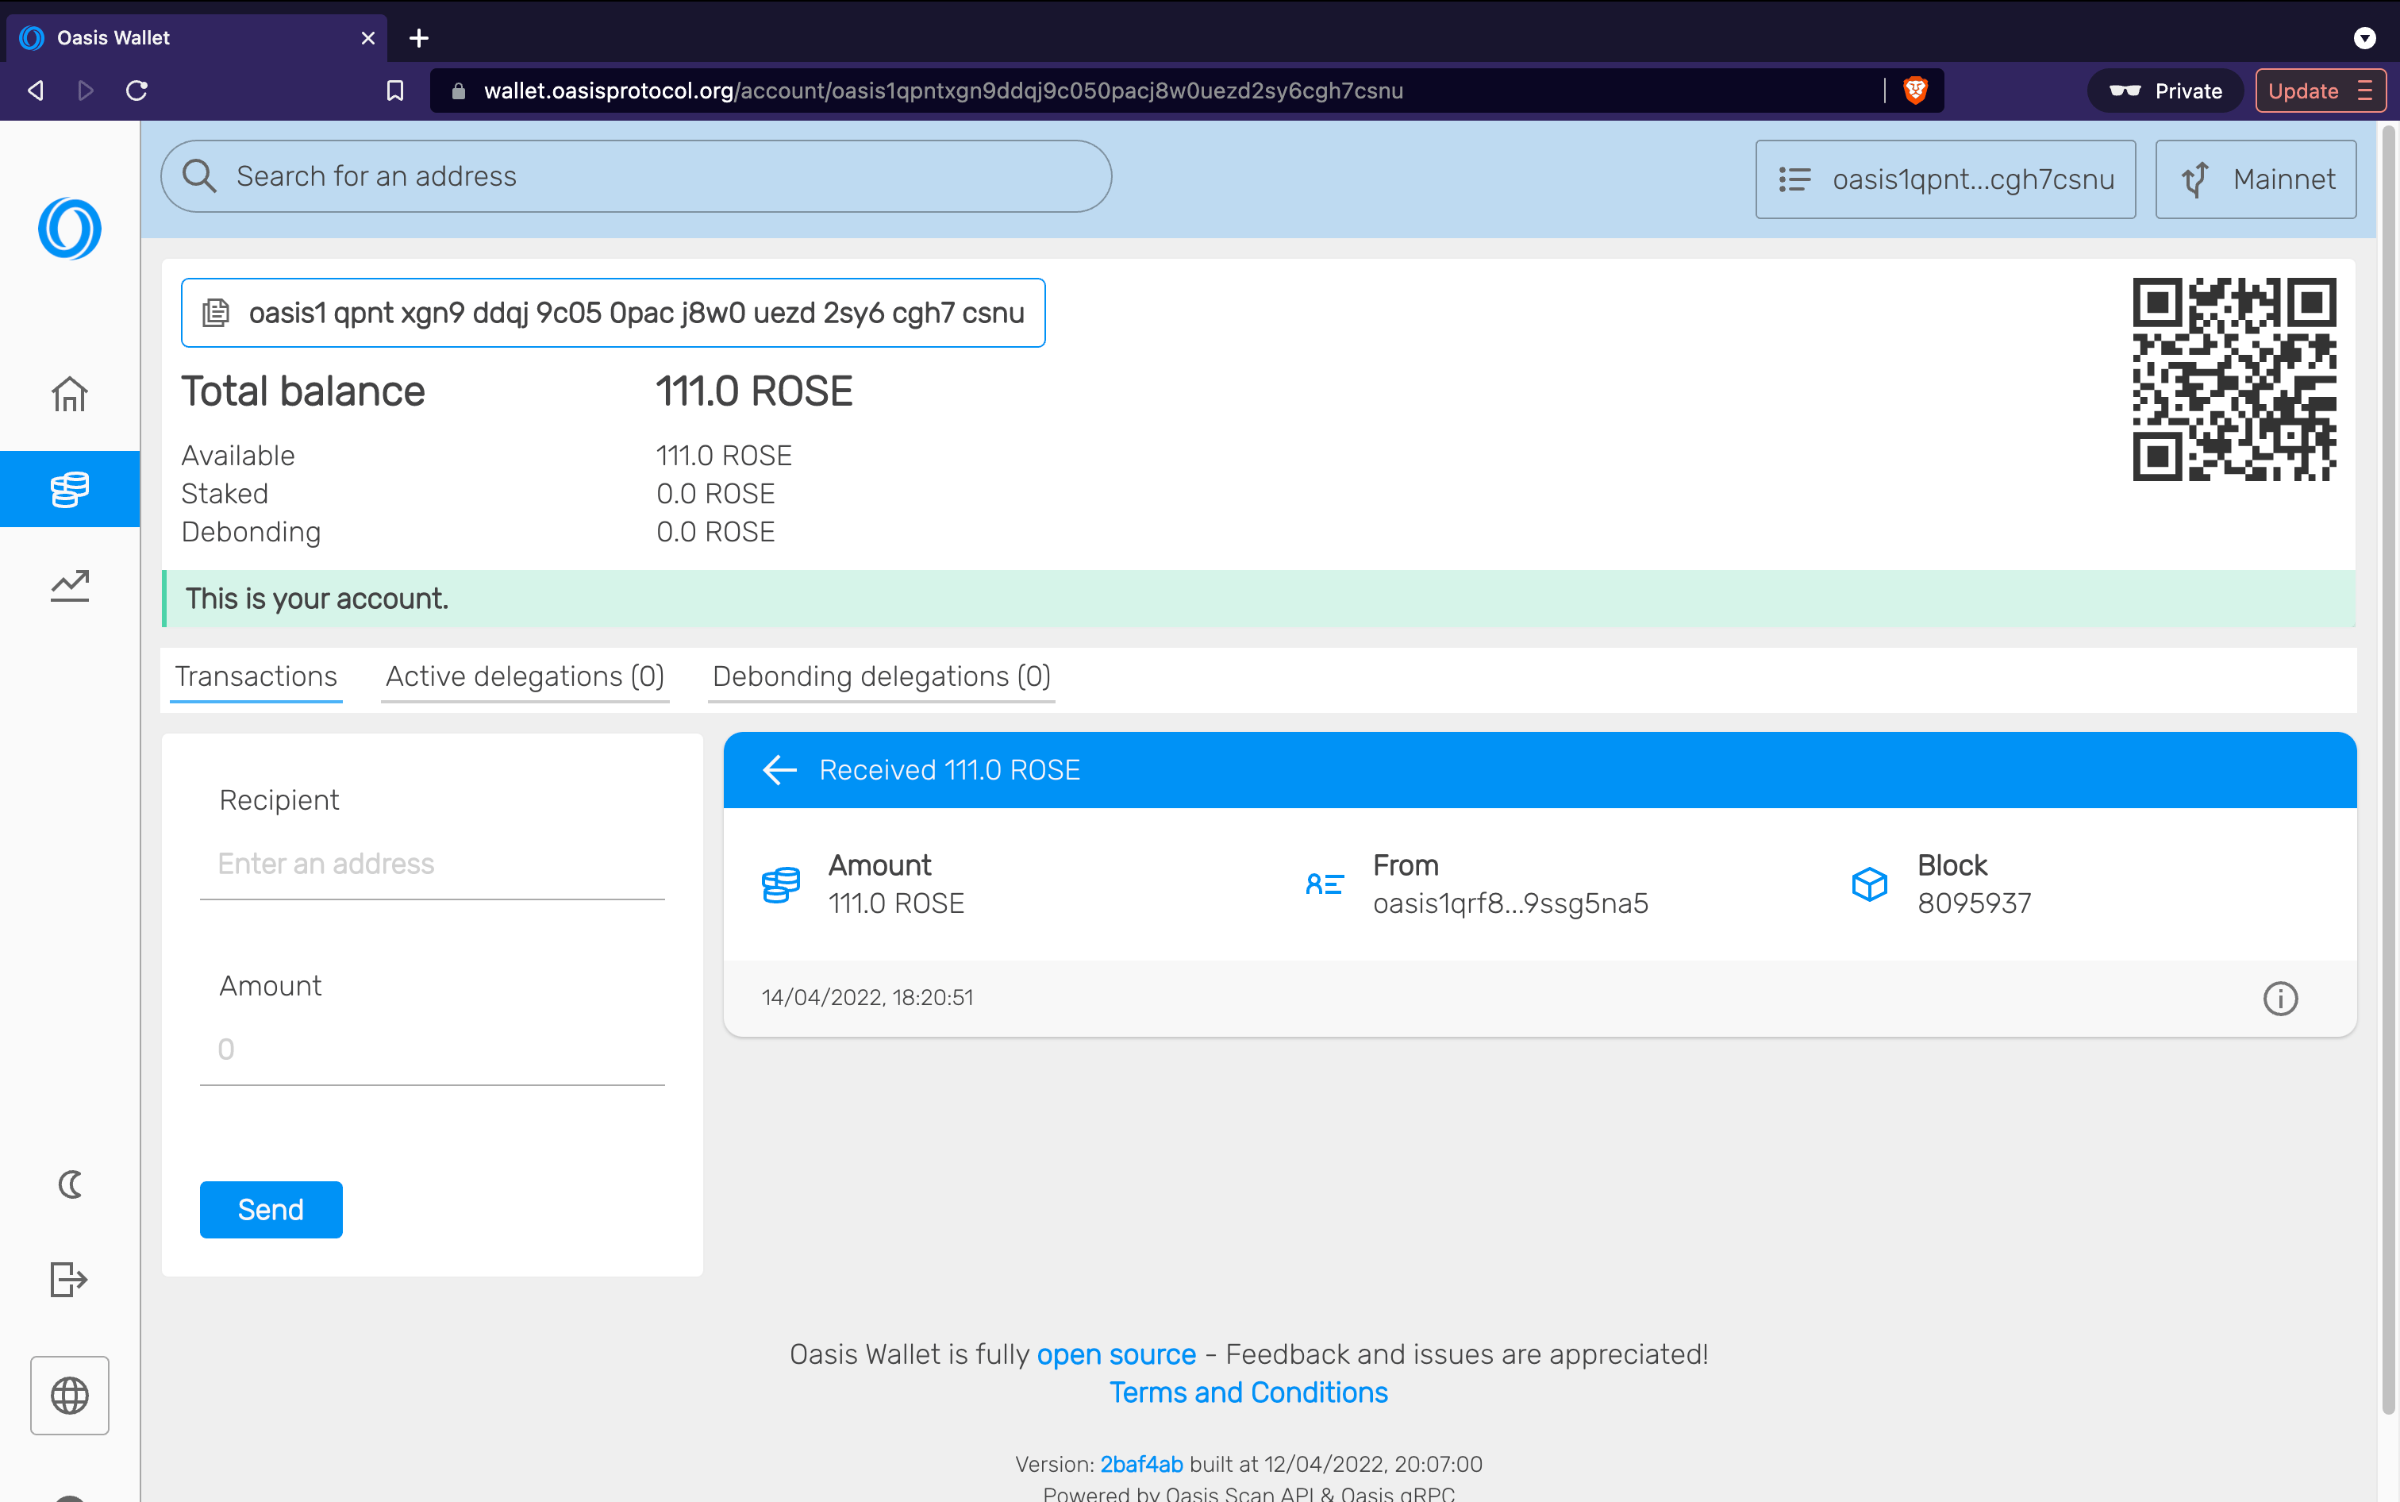
Task: Bookmark this page icon
Action: pos(395,91)
